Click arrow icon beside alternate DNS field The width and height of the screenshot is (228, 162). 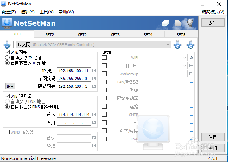(x=94, y=122)
